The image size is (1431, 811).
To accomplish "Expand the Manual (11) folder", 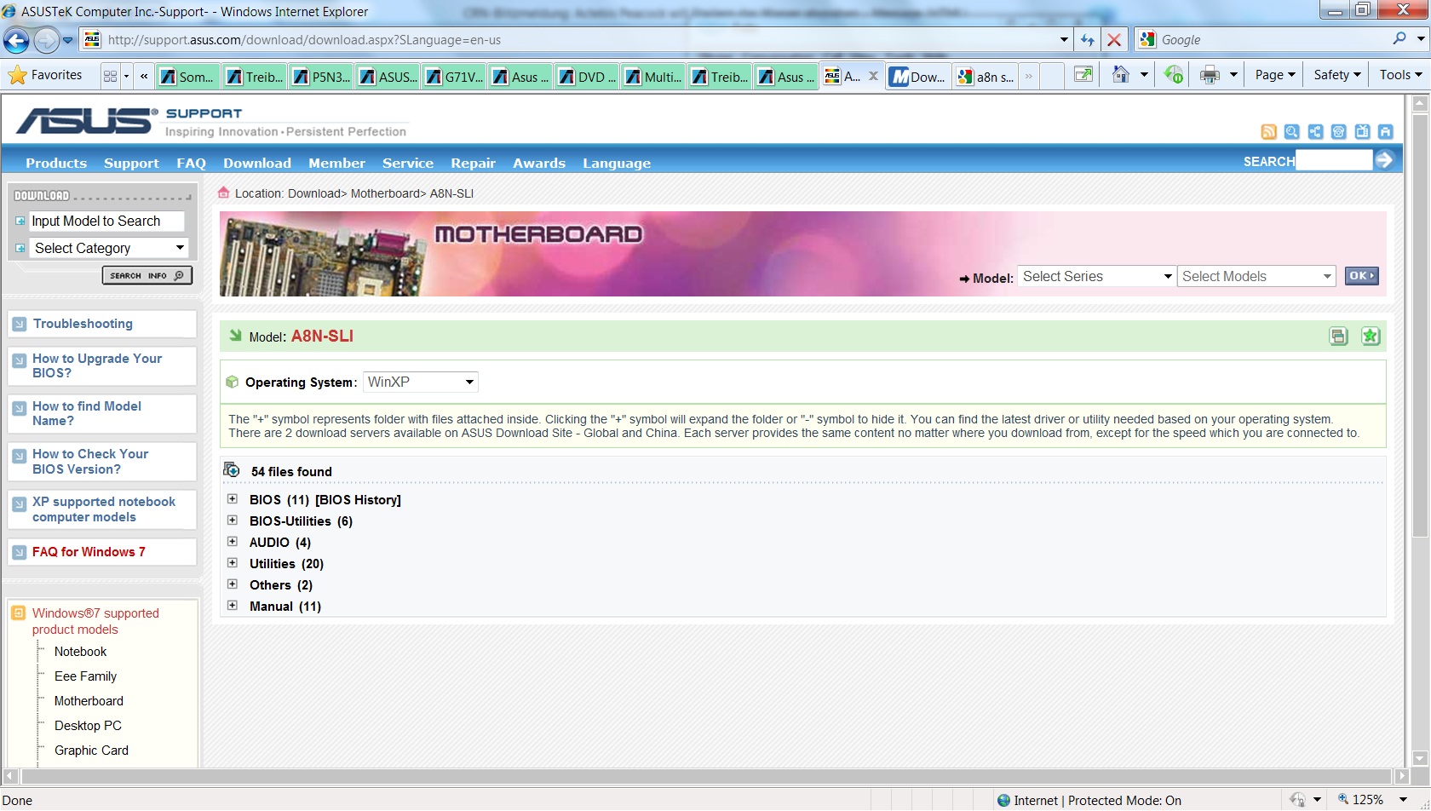I will click(x=233, y=606).
